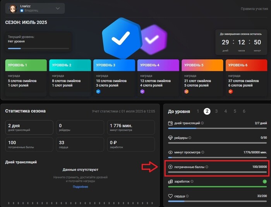The width and height of the screenshot is (271, 207).
Task: Open the Lnarizz channel selector dropdown
Action: click(58, 8)
